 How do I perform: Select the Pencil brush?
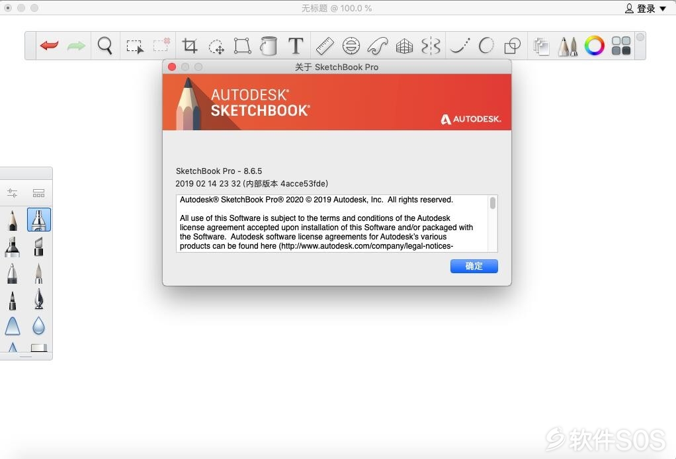coord(13,220)
